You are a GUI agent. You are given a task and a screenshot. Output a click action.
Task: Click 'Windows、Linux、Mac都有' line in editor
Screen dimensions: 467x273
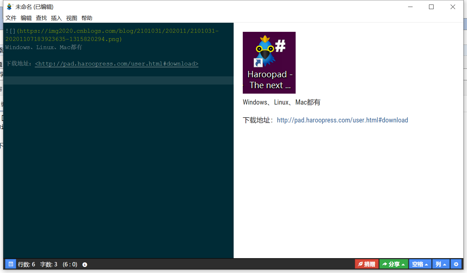tap(43, 47)
